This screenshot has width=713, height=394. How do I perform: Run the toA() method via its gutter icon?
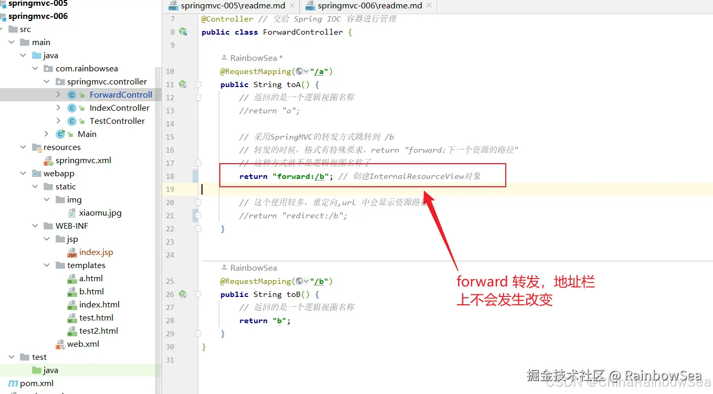click(x=184, y=84)
